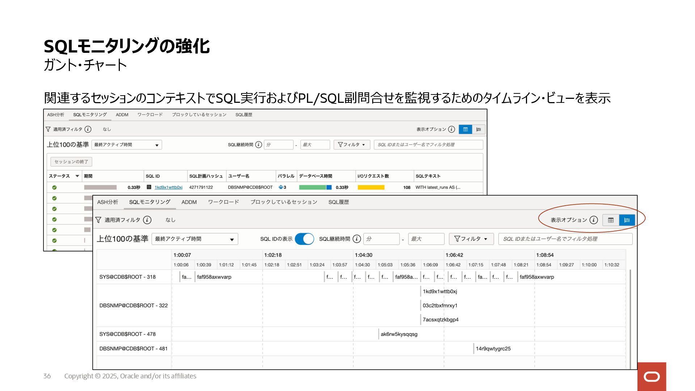Click the Gantt chart vertical scrollbar
Screen dimensions: 695x391
pos(630,319)
